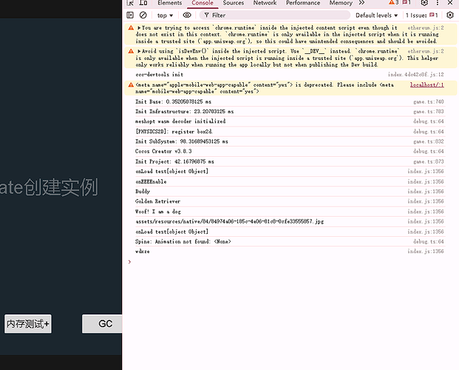
Task: Show more DevTools tabs chevron
Action: (x=362, y=3)
